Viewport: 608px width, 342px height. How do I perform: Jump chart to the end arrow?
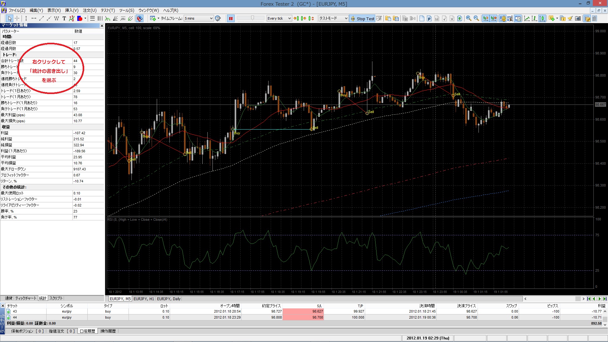click(x=605, y=299)
